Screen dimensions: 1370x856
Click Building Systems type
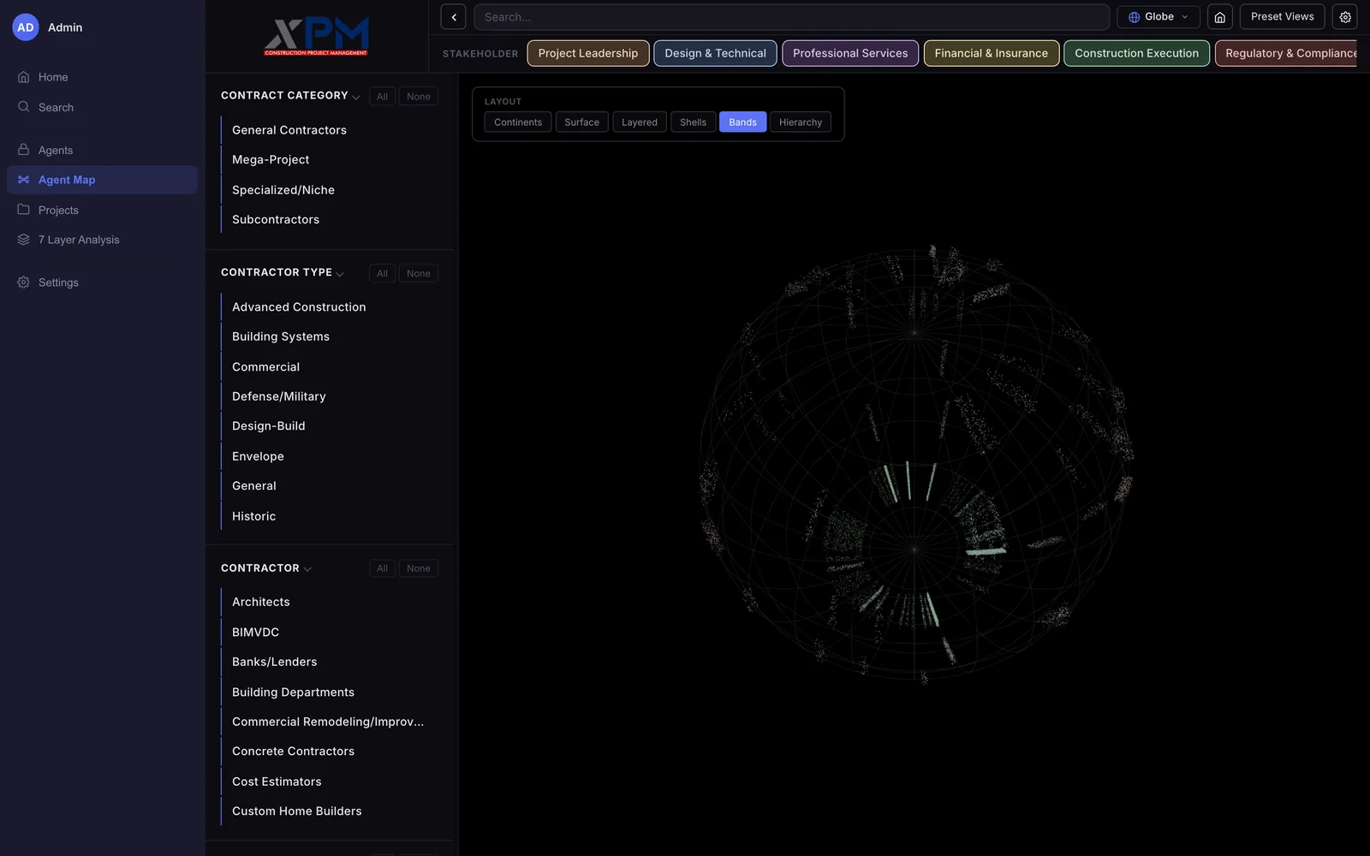coord(330,337)
